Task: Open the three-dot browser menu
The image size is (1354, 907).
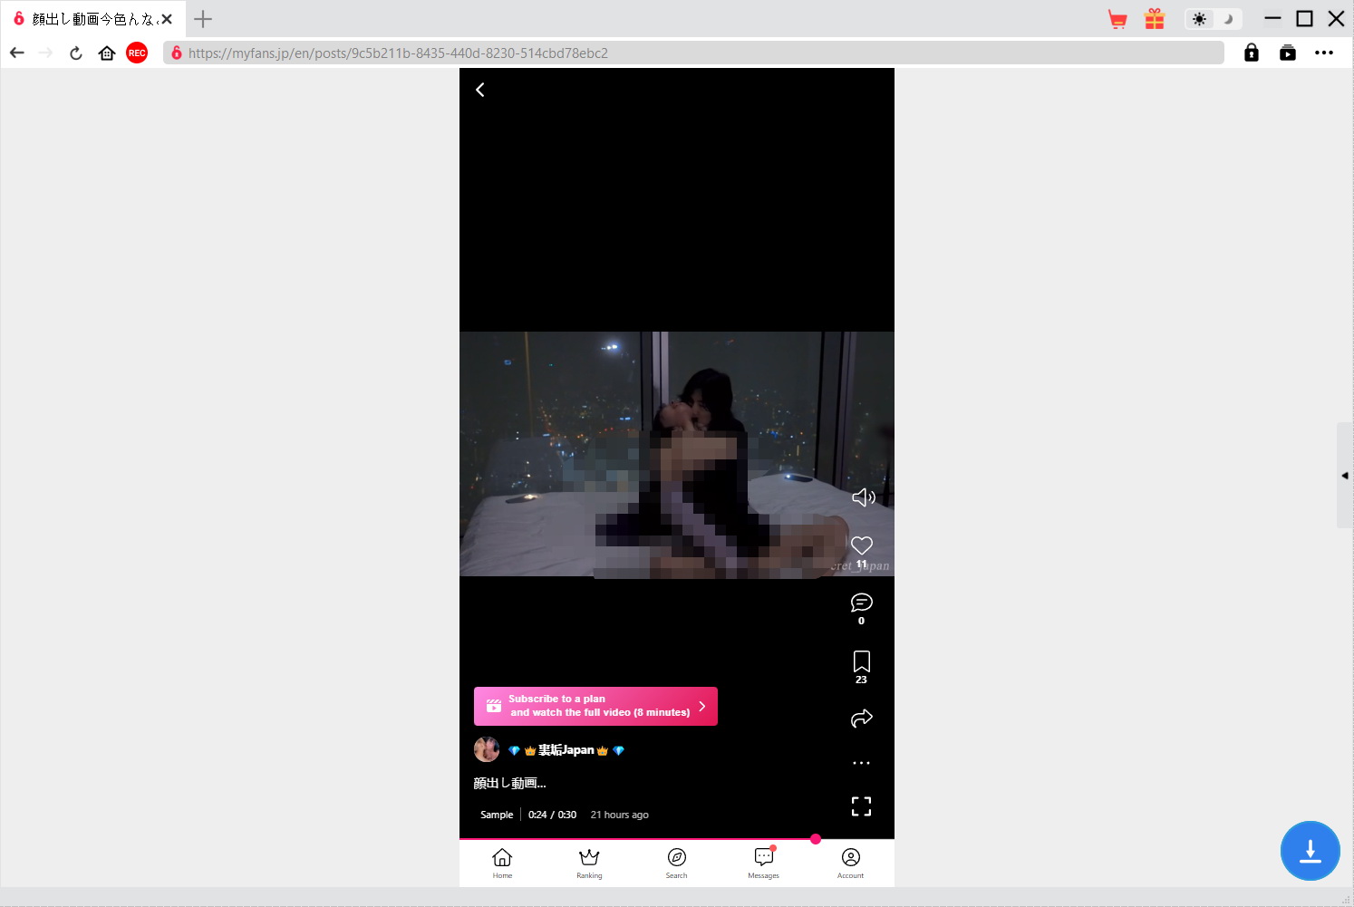Action: pyautogui.click(x=1324, y=53)
